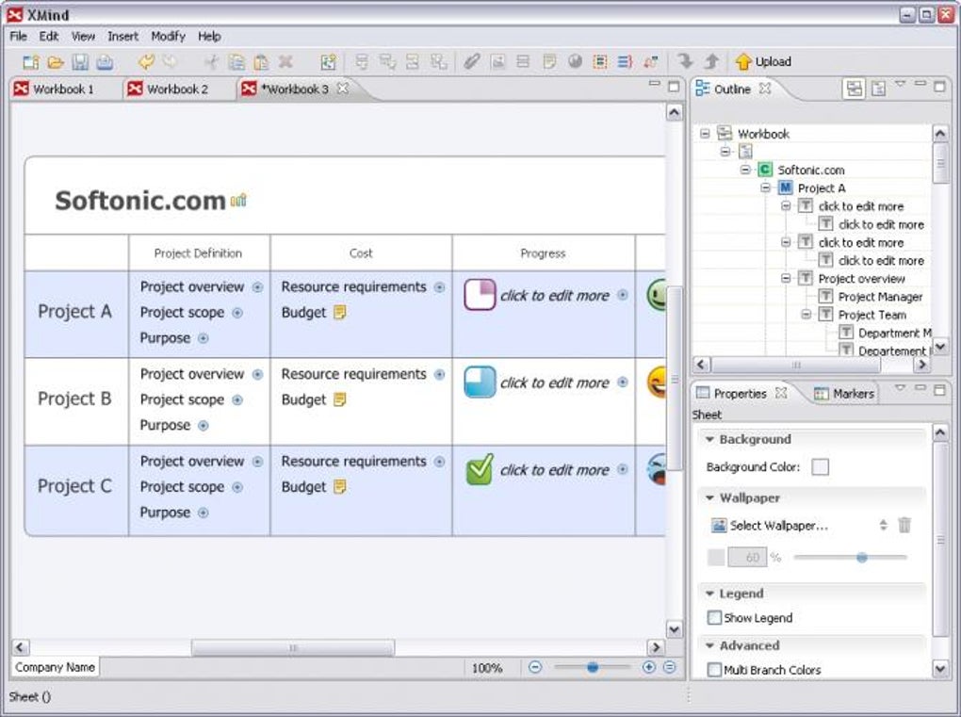961x717 pixels.
Task: Click the attachment paperclip toolbar icon
Action: click(x=471, y=61)
